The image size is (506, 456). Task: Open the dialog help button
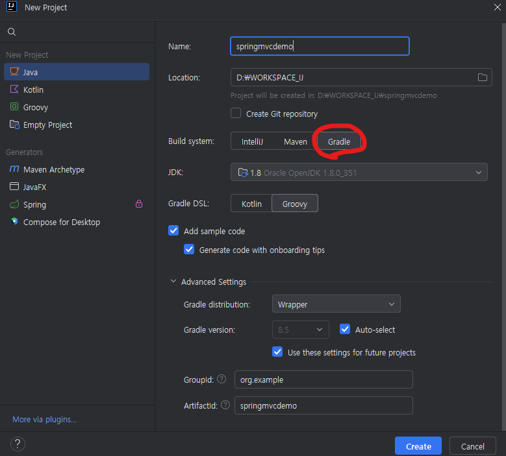click(x=18, y=444)
